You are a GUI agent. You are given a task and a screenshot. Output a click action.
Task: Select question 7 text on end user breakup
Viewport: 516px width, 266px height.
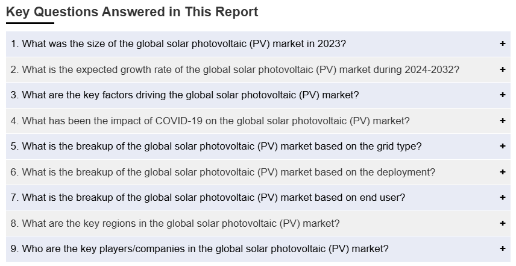click(207, 198)
